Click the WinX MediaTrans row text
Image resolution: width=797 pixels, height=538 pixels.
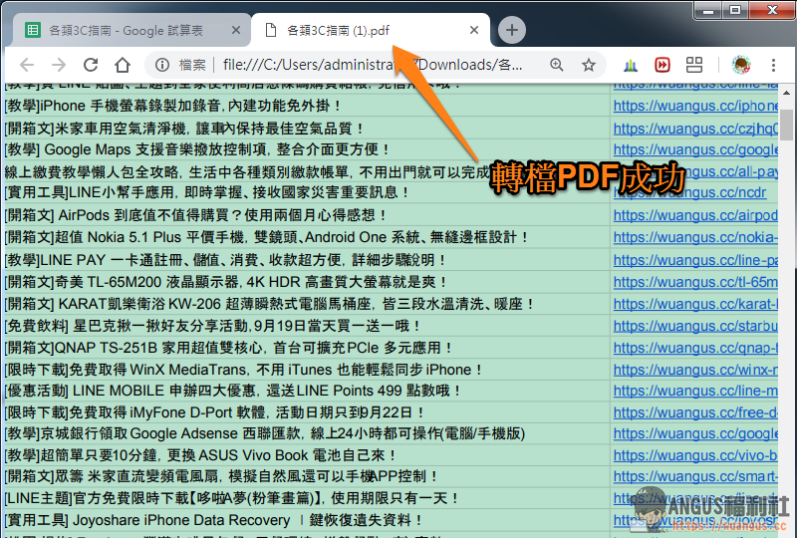[243, 370]
